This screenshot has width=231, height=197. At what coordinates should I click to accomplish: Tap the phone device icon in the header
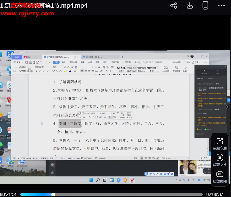point(206,6)
